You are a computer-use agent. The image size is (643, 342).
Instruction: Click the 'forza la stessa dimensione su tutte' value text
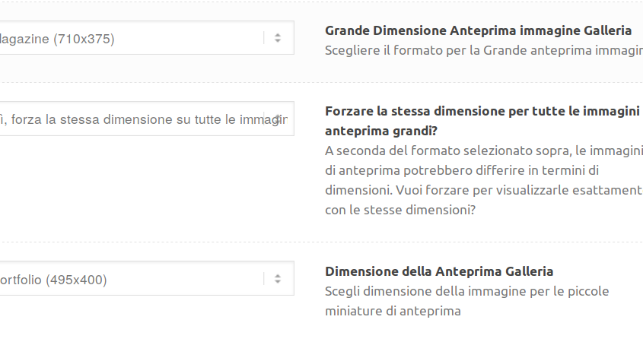[144, 119]
